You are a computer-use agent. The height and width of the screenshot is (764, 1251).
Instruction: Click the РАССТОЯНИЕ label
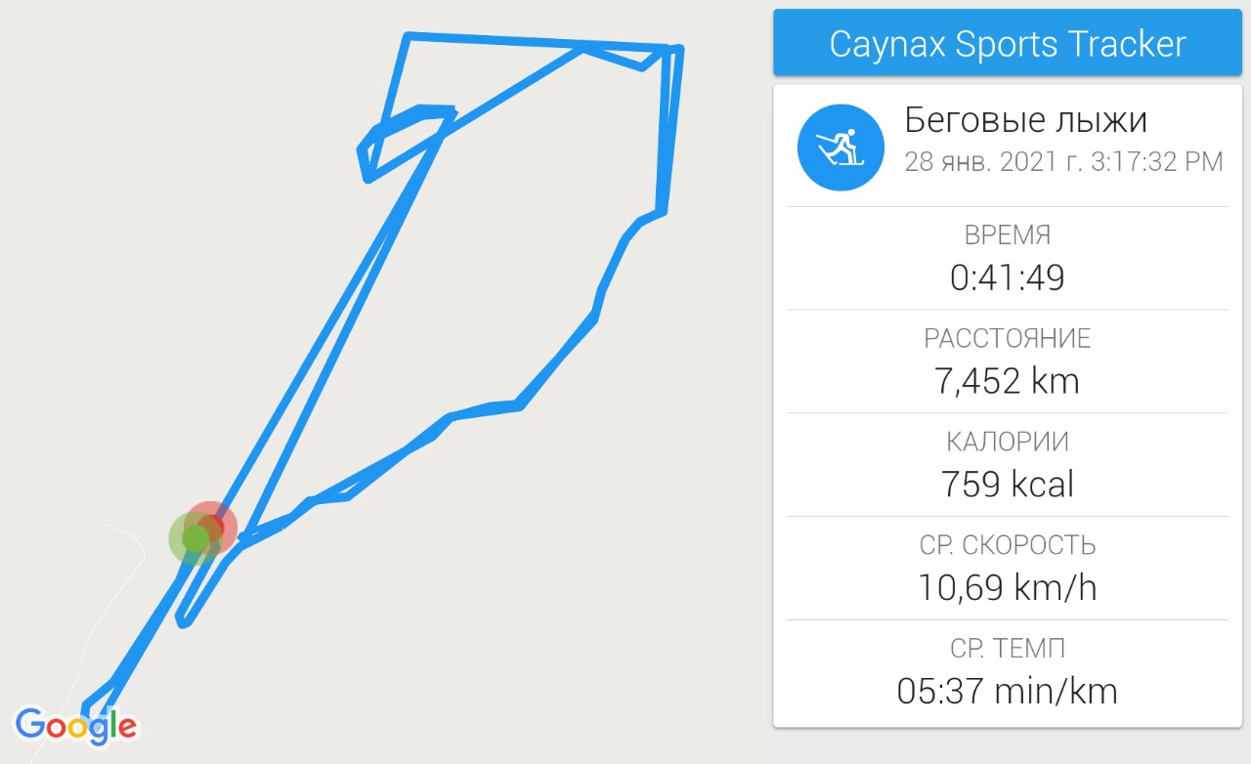point(1007,339)
